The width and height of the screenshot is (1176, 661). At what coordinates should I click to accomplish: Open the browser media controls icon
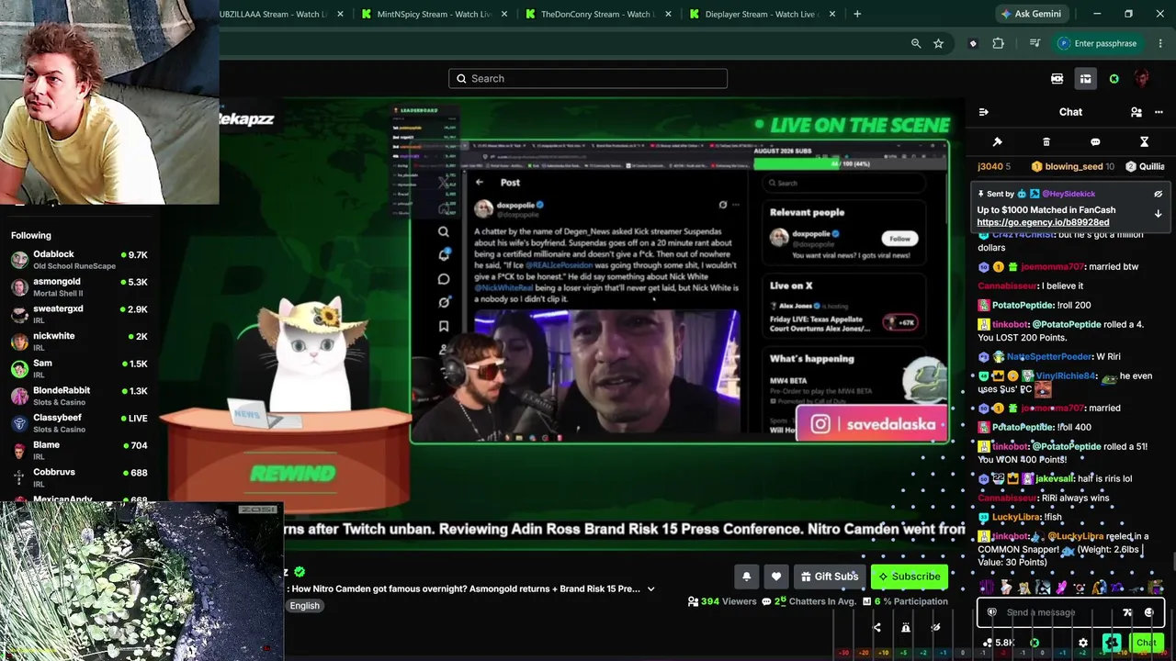tap(1035, 43)
